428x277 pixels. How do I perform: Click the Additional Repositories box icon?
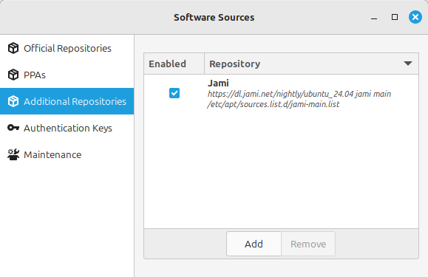13,101
